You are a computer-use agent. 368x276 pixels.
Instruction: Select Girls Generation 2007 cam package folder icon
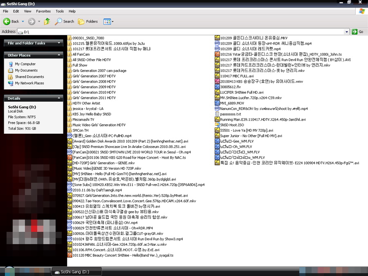70,70
